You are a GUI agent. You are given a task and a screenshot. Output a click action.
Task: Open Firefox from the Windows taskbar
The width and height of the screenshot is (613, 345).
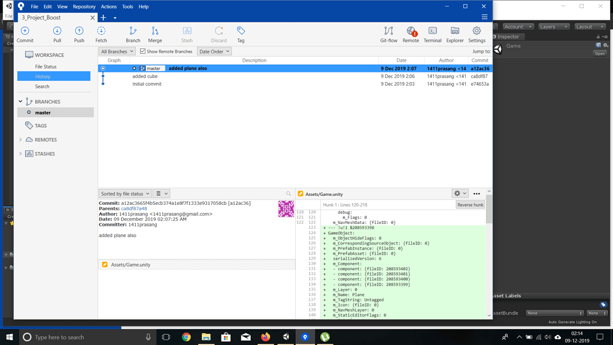(265, 337)
